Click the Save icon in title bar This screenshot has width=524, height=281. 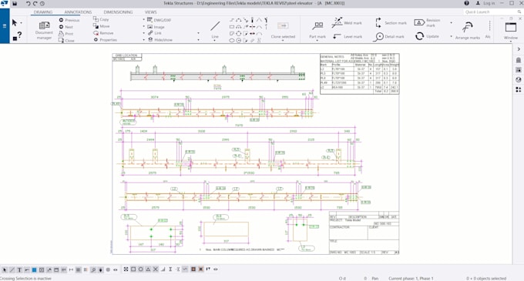(15, 3)
